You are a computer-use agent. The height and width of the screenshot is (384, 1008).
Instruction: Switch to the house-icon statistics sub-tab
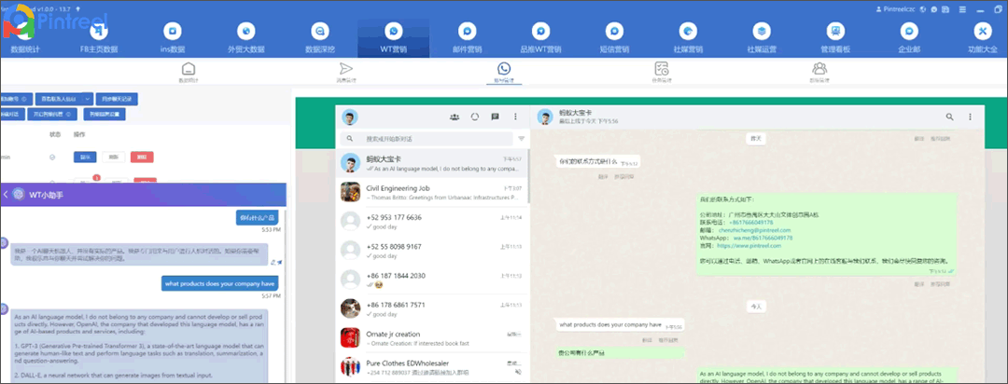click(x=188, y=73)
